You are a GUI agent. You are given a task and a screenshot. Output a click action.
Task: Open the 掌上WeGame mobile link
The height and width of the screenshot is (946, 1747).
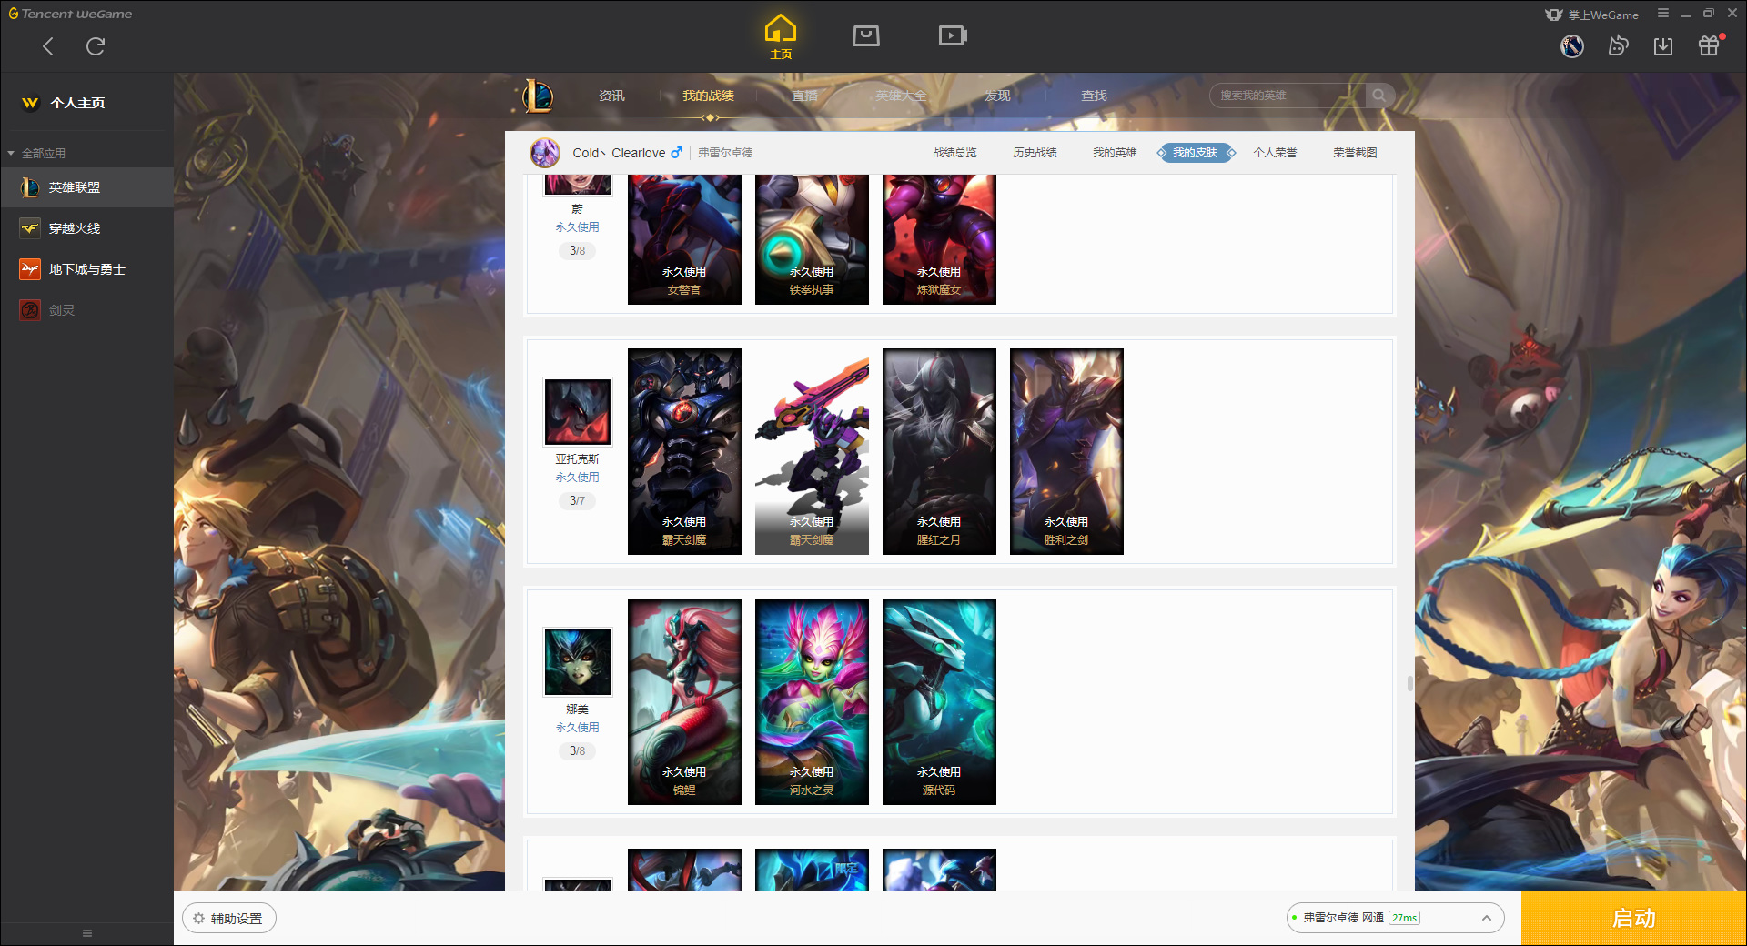click(x=1592, y=15)
